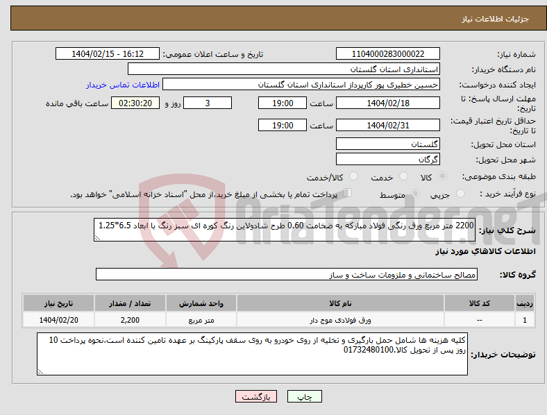Select the خدمت radio button
Image resolution: width=547 pixels, height=415 pixels.
403,176
